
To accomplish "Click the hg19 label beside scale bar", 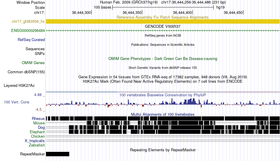I will point(220,7).
